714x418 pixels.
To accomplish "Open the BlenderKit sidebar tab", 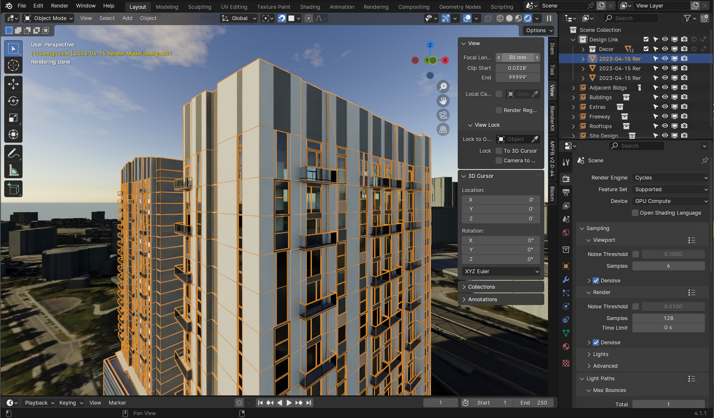I will (x=552, y=118).
